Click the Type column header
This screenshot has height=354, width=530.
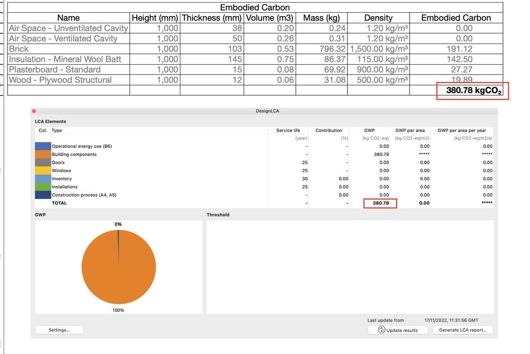click(x=56, y=130)
